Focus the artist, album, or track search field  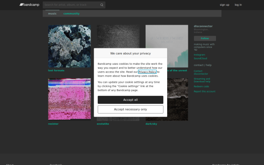point(74,5)
